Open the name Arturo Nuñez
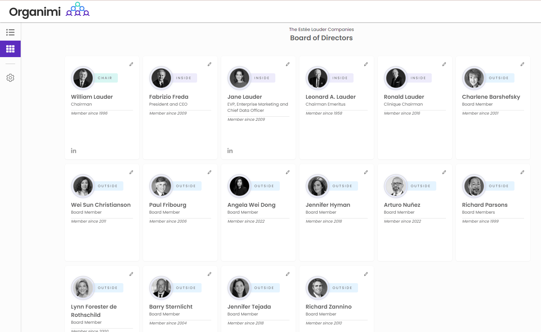The image size is (541, 332). pos(402,205)
